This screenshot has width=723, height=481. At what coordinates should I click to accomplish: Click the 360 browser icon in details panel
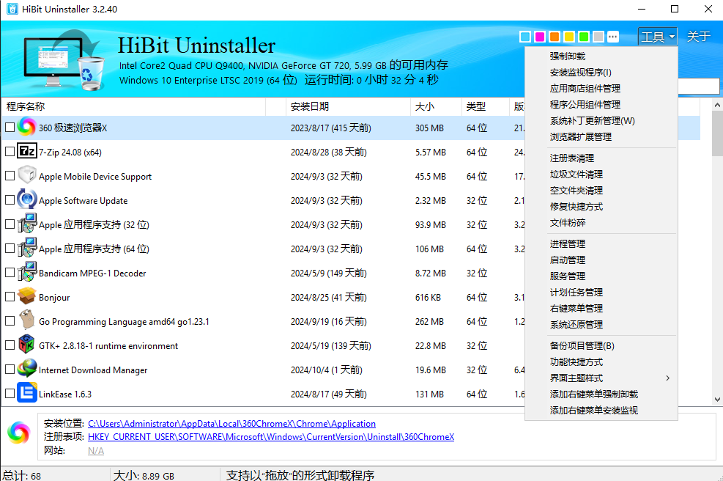pos(18,433)
